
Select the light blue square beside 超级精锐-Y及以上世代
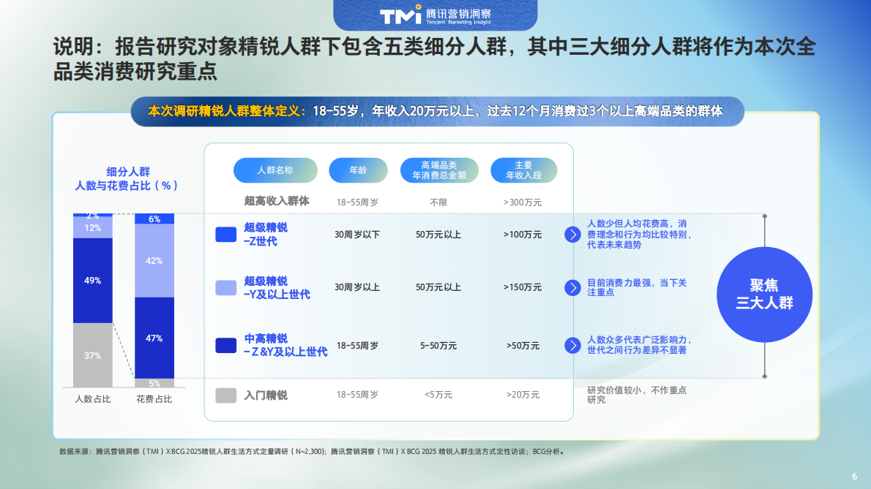pos(225,289)
